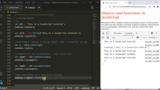The height and width of the screenshot is (90, 160).
Task: Open a new Chrome tab
Action: tap(130, 3)
